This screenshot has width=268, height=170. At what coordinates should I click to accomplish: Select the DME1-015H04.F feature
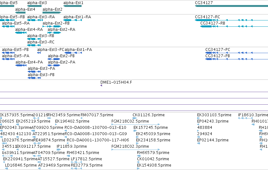[116, 82]
